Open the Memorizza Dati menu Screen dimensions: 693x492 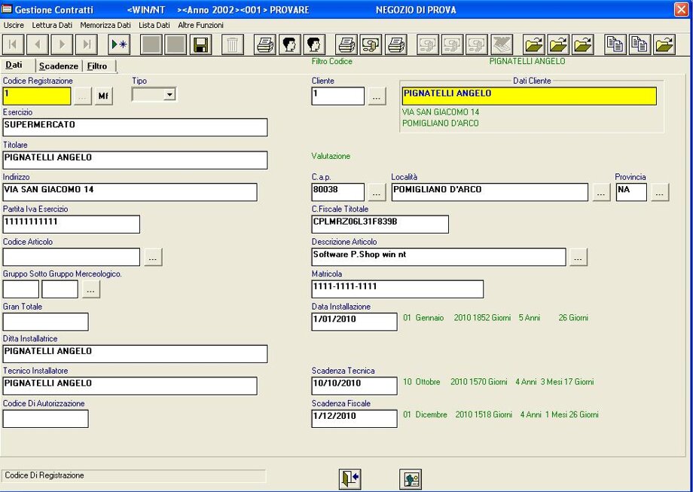pos(105,25)
